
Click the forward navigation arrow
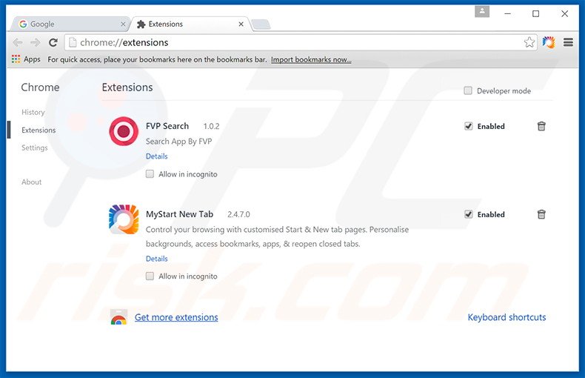pos(35,42)
